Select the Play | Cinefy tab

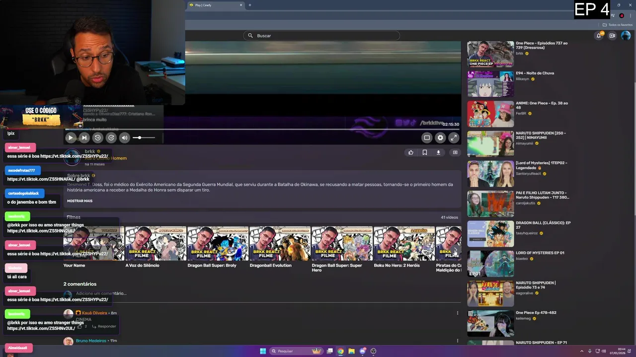click(214, 5)
